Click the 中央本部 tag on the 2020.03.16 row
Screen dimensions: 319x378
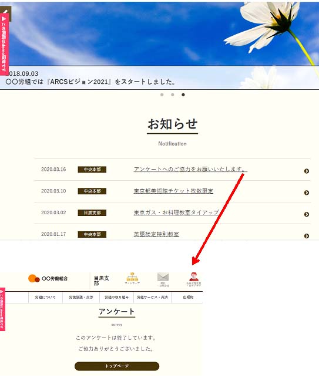tap(92, 170)
